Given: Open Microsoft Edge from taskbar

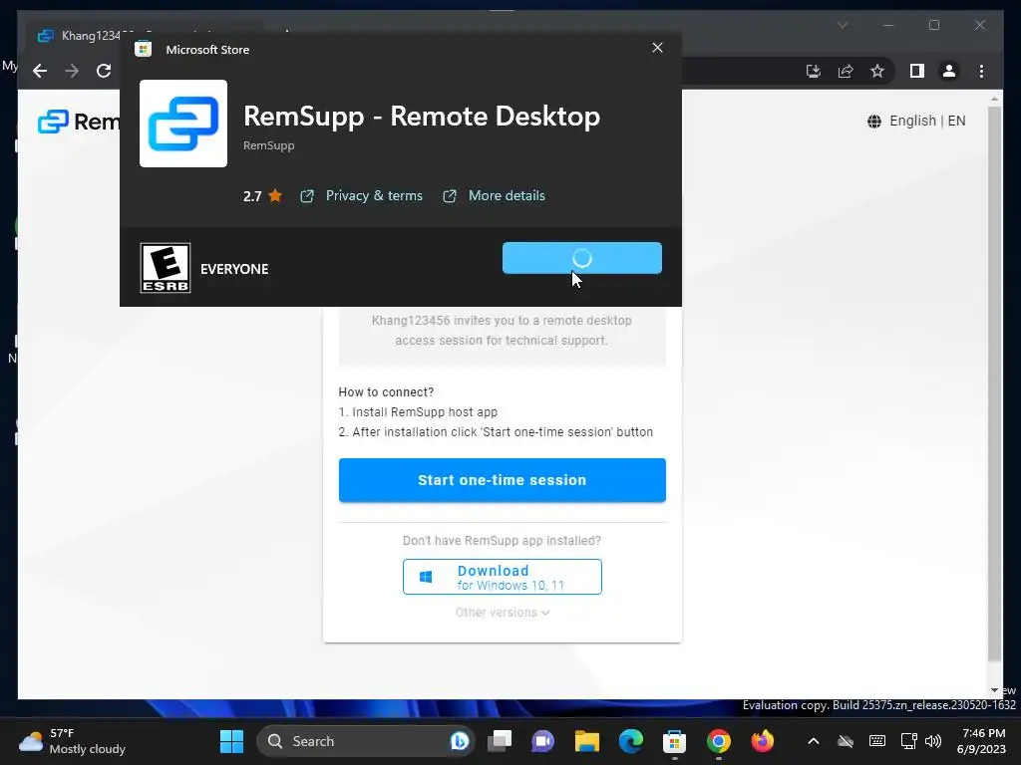Looking at the screenshot, I should (x=630, y=741).
